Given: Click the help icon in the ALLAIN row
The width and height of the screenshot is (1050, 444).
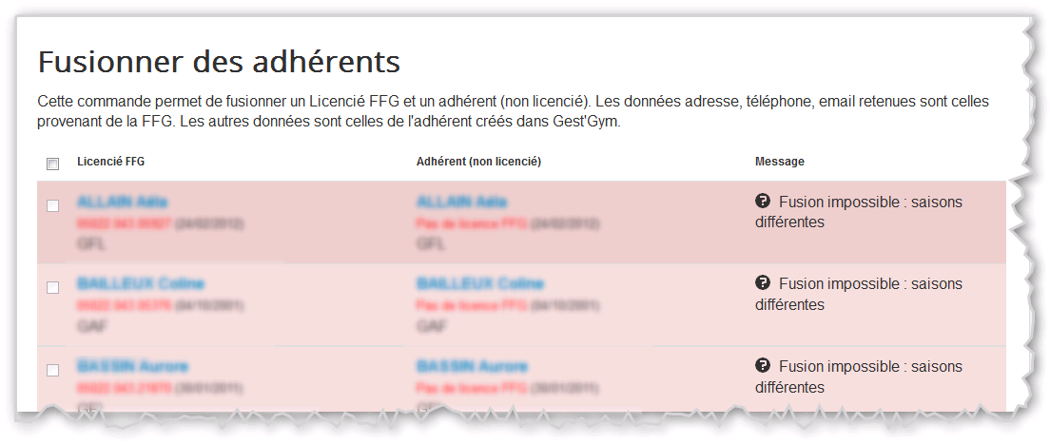Looking at the screenshot, I should [x=762, y=201].
